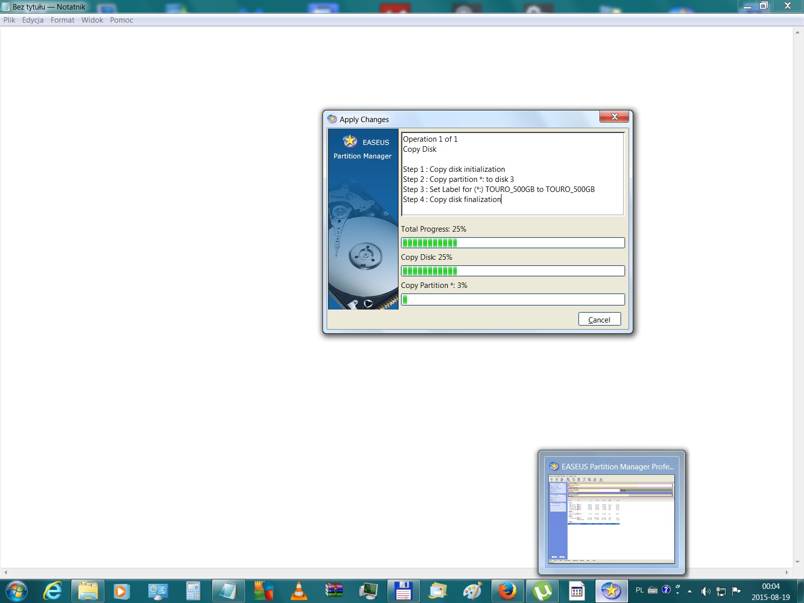Click the Apply Changes dialog title icon
This screenshot has height=603, width=804.
point(332,119)
